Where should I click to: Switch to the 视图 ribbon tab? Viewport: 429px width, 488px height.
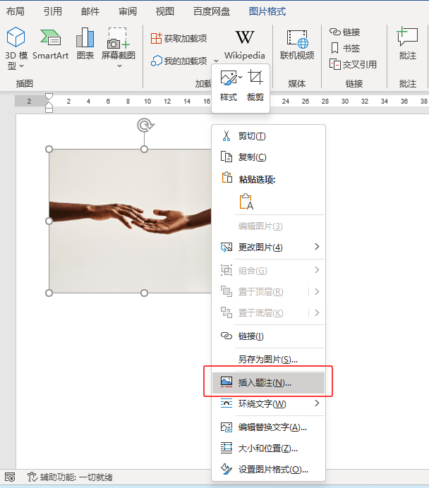coord(165,11)
